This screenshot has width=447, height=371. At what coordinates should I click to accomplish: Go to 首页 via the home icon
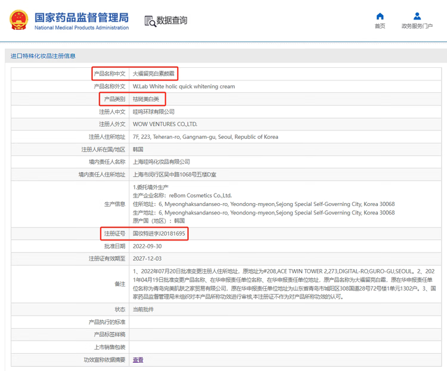[x=380, y=16]
